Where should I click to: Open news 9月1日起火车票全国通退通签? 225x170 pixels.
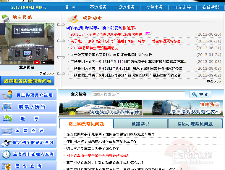(106, 34)
